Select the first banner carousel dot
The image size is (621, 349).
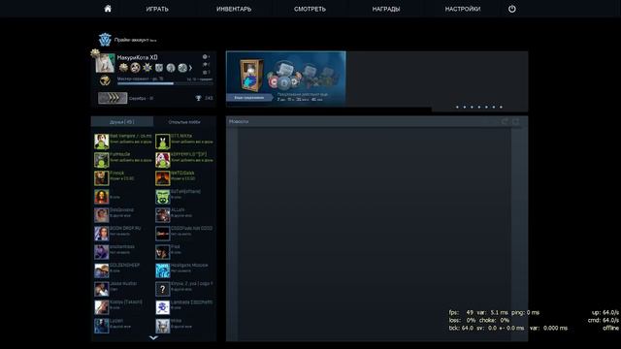click(x=457, y=108)
